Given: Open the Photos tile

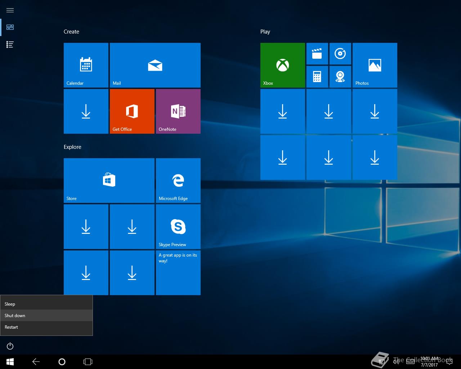Looking at the screenshot, I should tap(375, 65).
